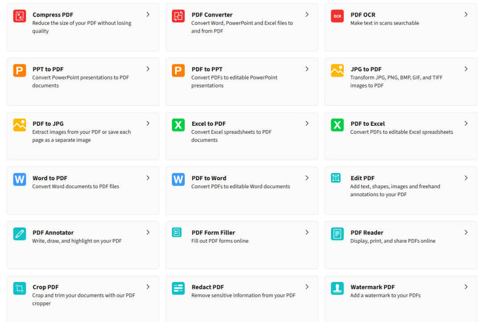Screen dimensions: 482x322
Task: Click the green Excel to PDF icon
Action: pyautogui.click(x=178, y=125)
